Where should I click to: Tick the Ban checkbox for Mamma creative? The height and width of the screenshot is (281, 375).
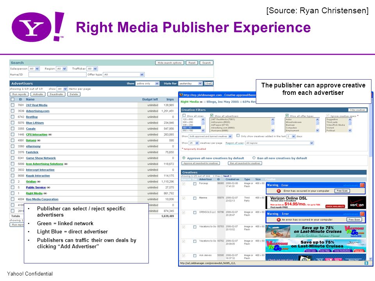pos(195,198)
